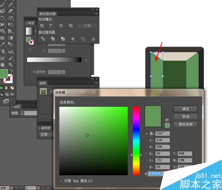The height and width of the screenshot is (190, 222).
Task: Click the Crop pathfinder icon
Action: tap(73, 39)
